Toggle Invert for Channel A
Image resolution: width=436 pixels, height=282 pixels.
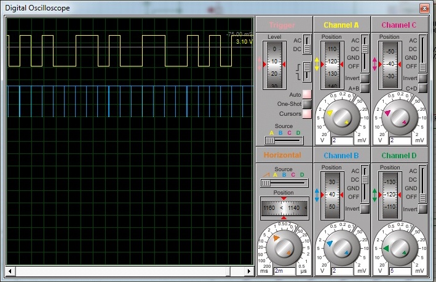pos(365,78)
